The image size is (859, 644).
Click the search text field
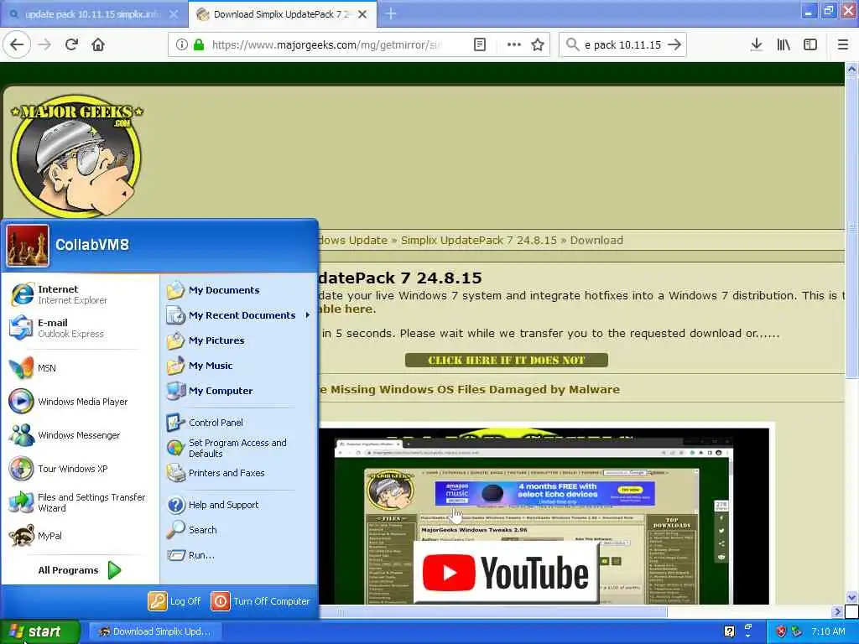click(623, 44)
